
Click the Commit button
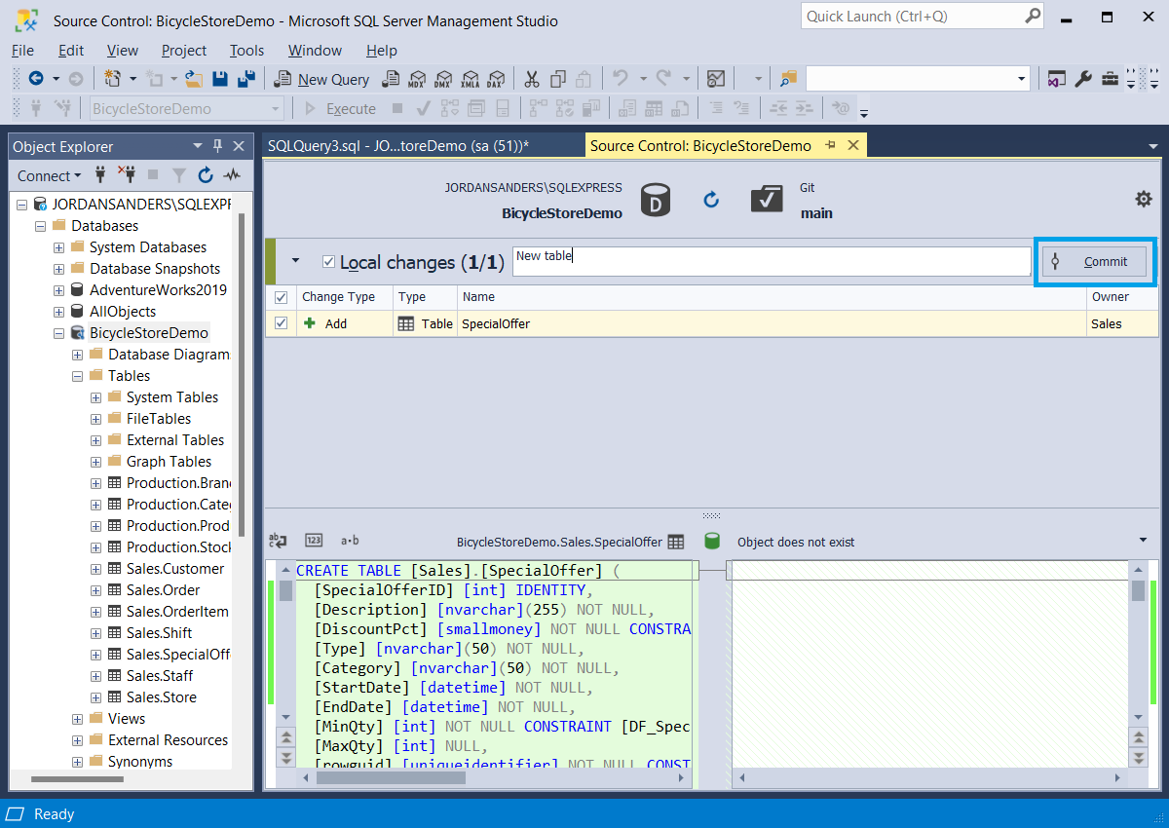click(1095, 261)
